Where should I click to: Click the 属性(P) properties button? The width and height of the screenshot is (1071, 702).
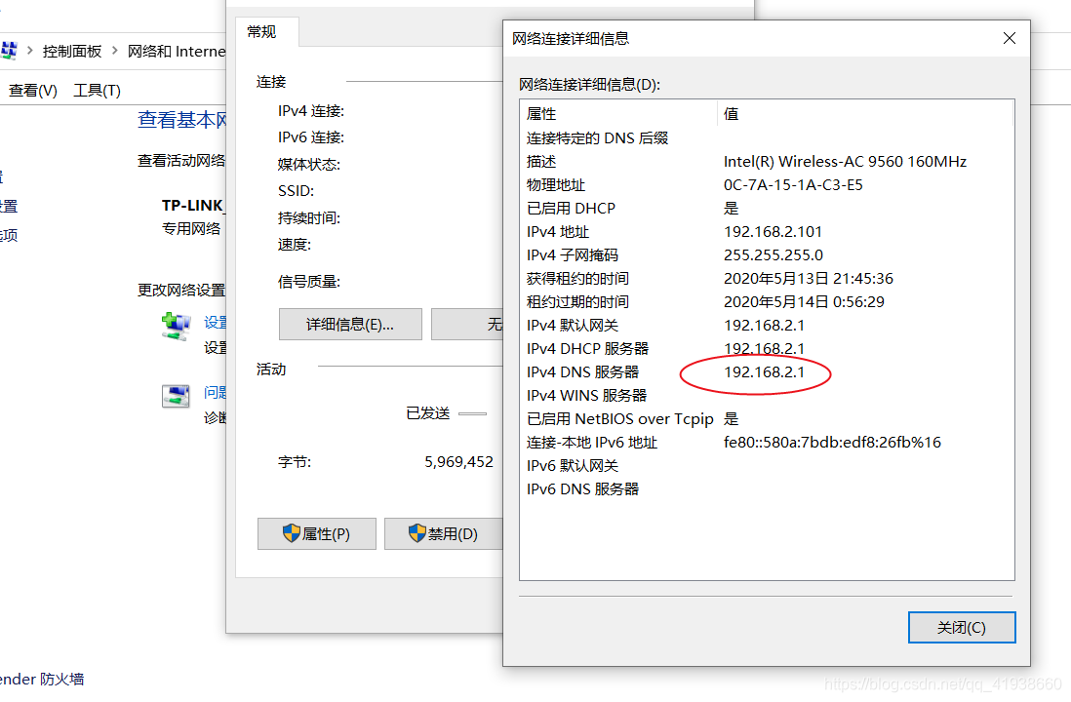[x=316, y=533]
